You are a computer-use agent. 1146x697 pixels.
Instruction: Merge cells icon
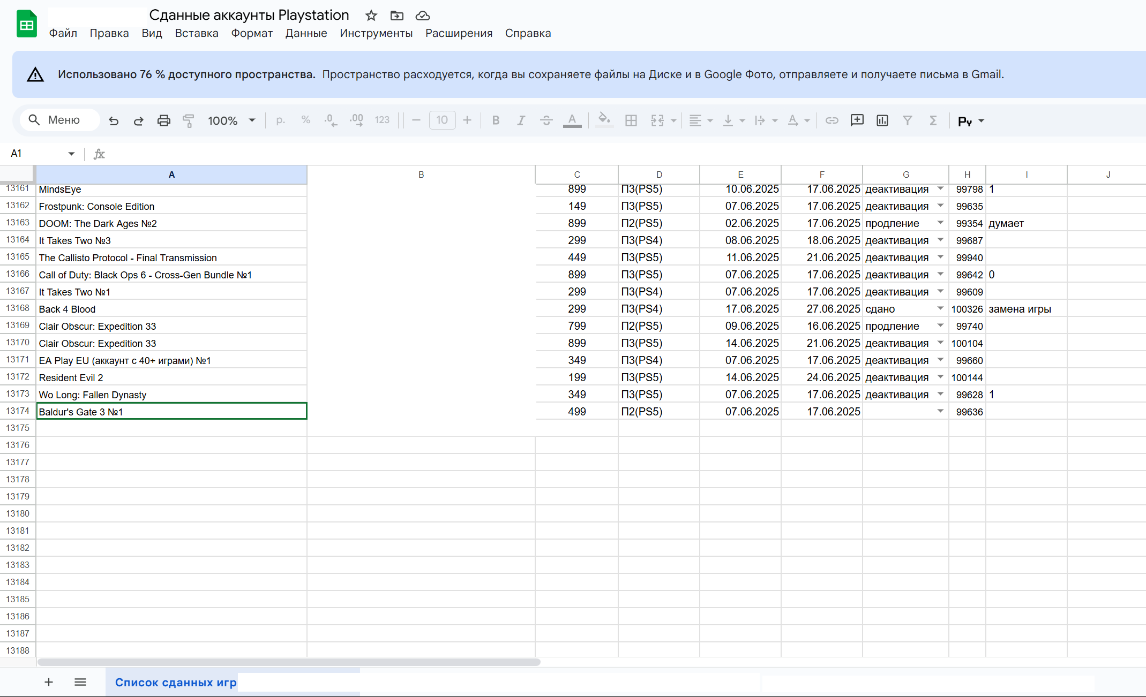[657, 120]
